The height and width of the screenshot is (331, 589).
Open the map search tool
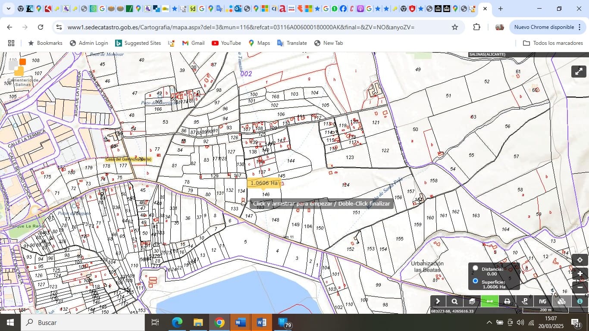pyautogui.click(x=454, y=302)
